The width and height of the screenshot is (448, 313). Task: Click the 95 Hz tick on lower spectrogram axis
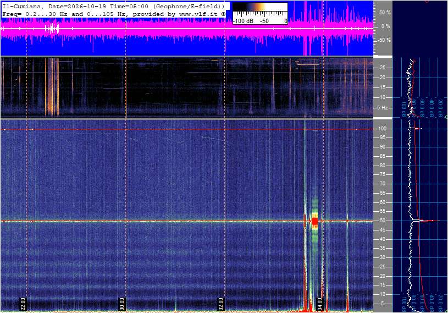click(382, 138)
